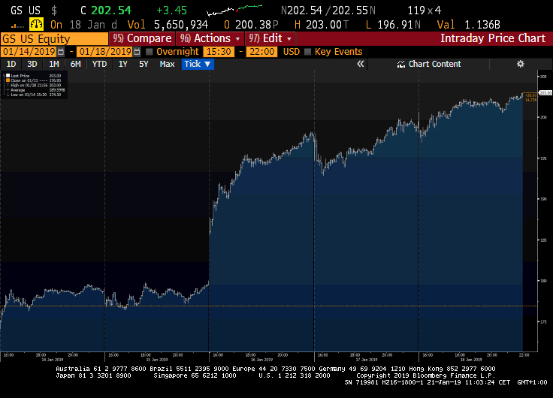The image size is (553, 398).
Task: Click the 22:00 end time field
Action: click(262, 52)
